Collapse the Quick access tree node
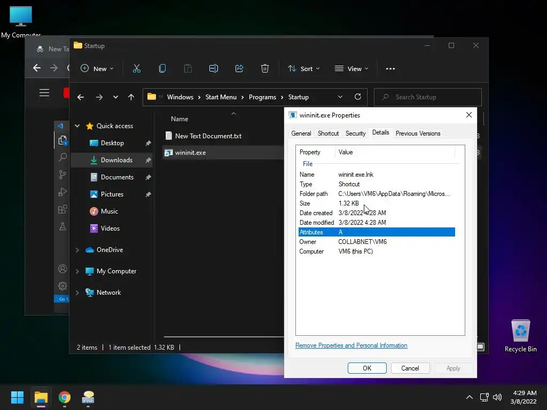This screenshot has height=410, width=547. click(77, 126)
